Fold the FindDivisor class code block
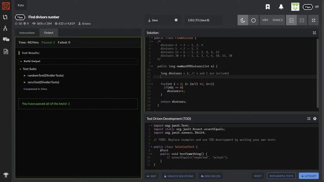Viewport: 324px width, 182px height. click(x=152, y=38)
